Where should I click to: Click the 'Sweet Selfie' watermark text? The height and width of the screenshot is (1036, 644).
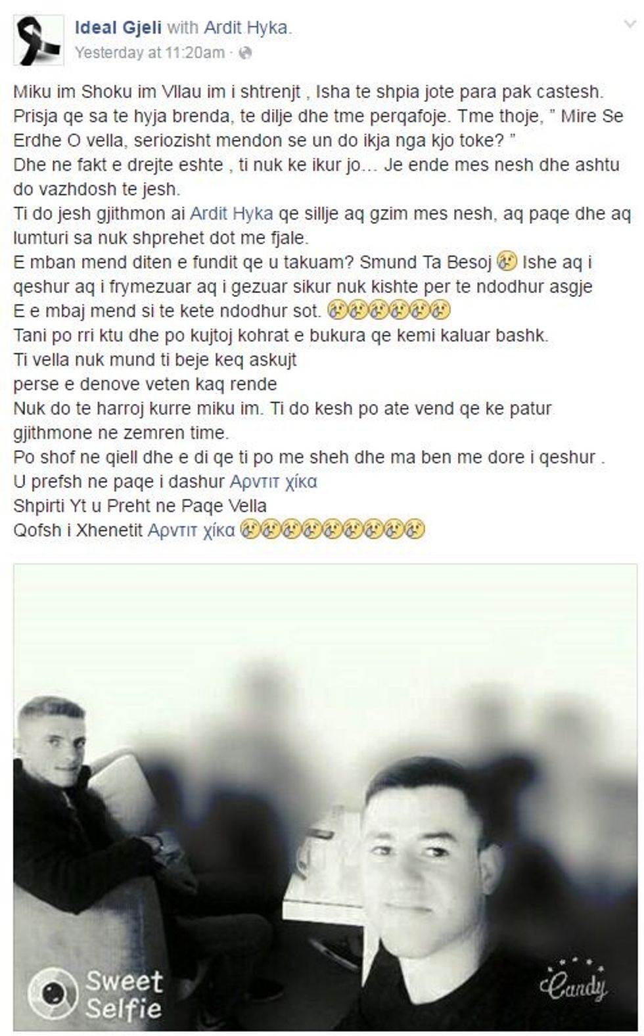(x=124, y=993)
